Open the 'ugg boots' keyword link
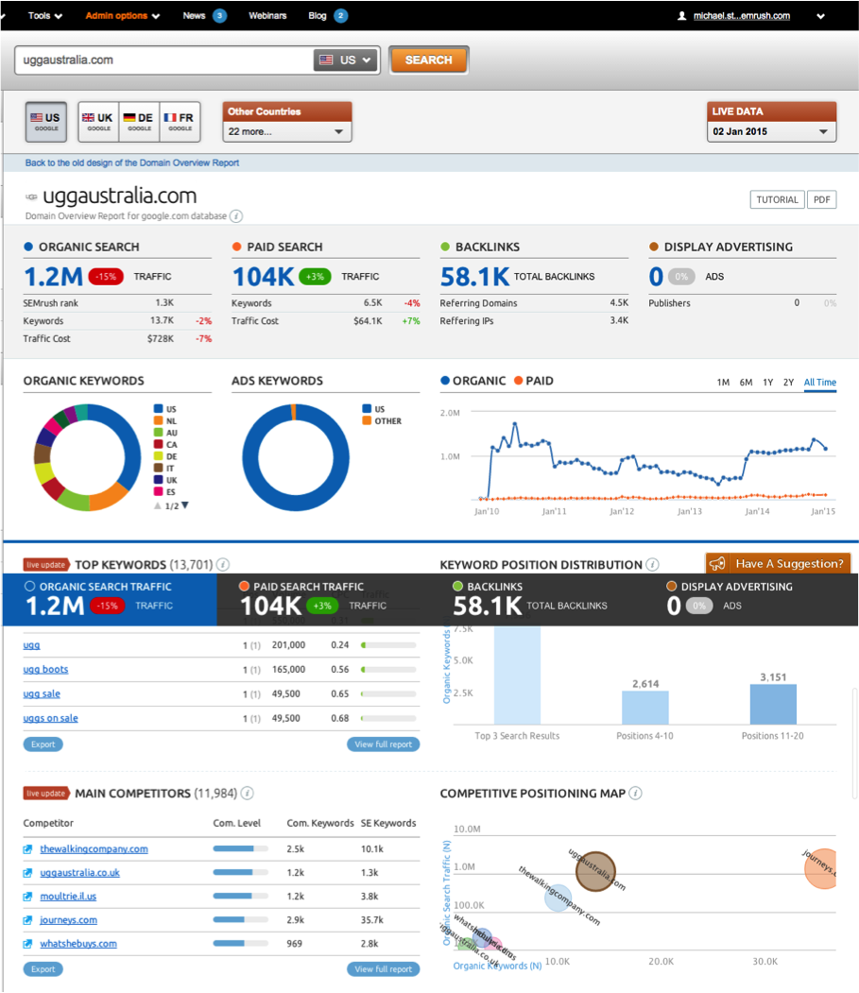 pos(45,669)
